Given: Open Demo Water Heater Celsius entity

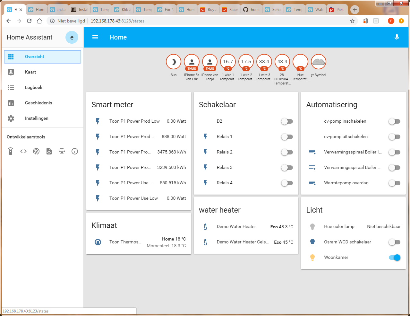Looking at the screenshot, I should point(246,242).
